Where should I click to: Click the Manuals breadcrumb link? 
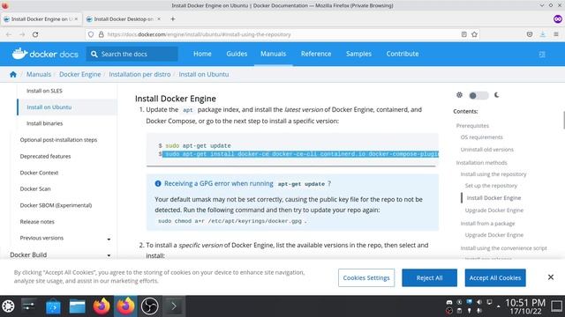pos(39,74)
